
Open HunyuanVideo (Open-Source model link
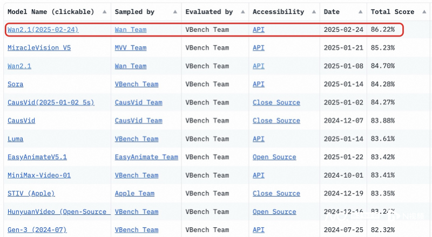(59, 212)
